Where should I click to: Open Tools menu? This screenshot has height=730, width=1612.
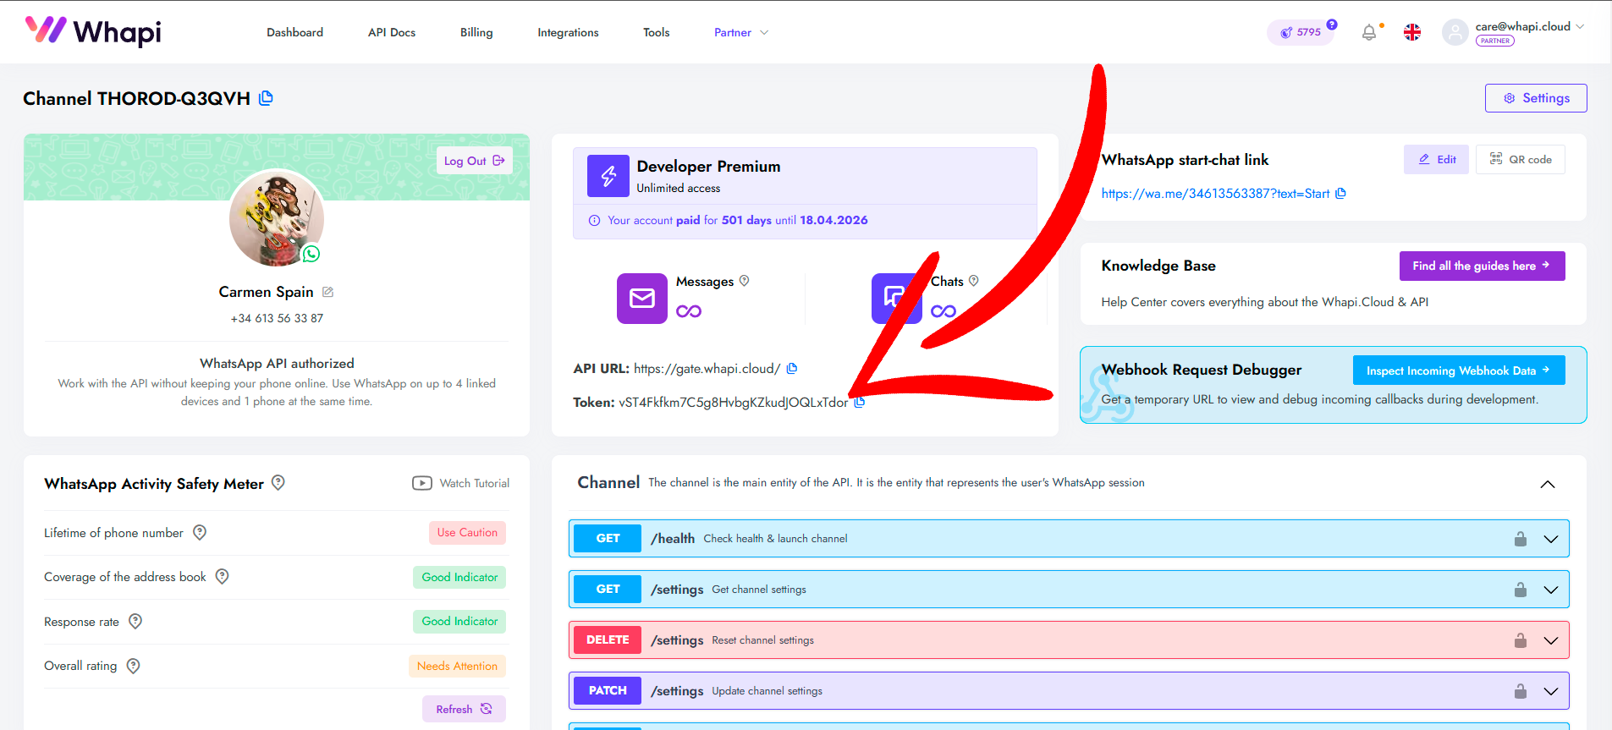point(656,32)
